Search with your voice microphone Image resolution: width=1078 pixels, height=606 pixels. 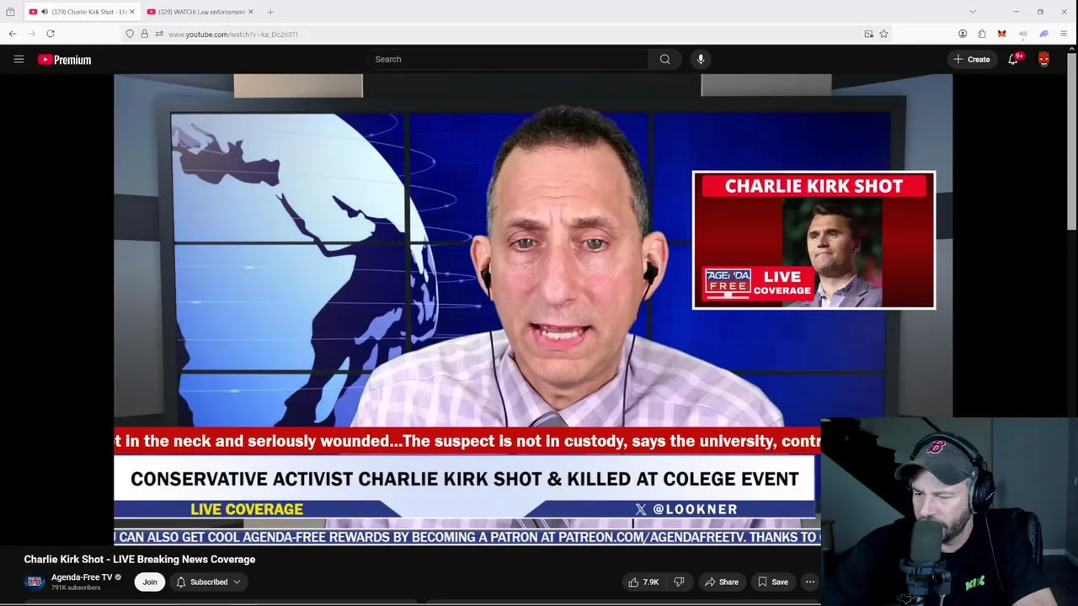[x=701, y=59]
